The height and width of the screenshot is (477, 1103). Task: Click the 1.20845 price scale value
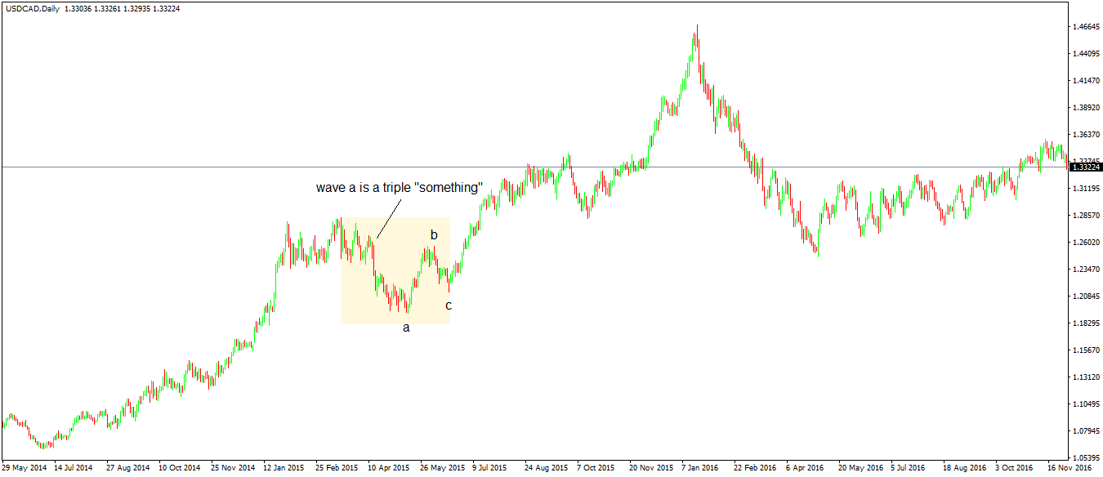coord(1085,296)
